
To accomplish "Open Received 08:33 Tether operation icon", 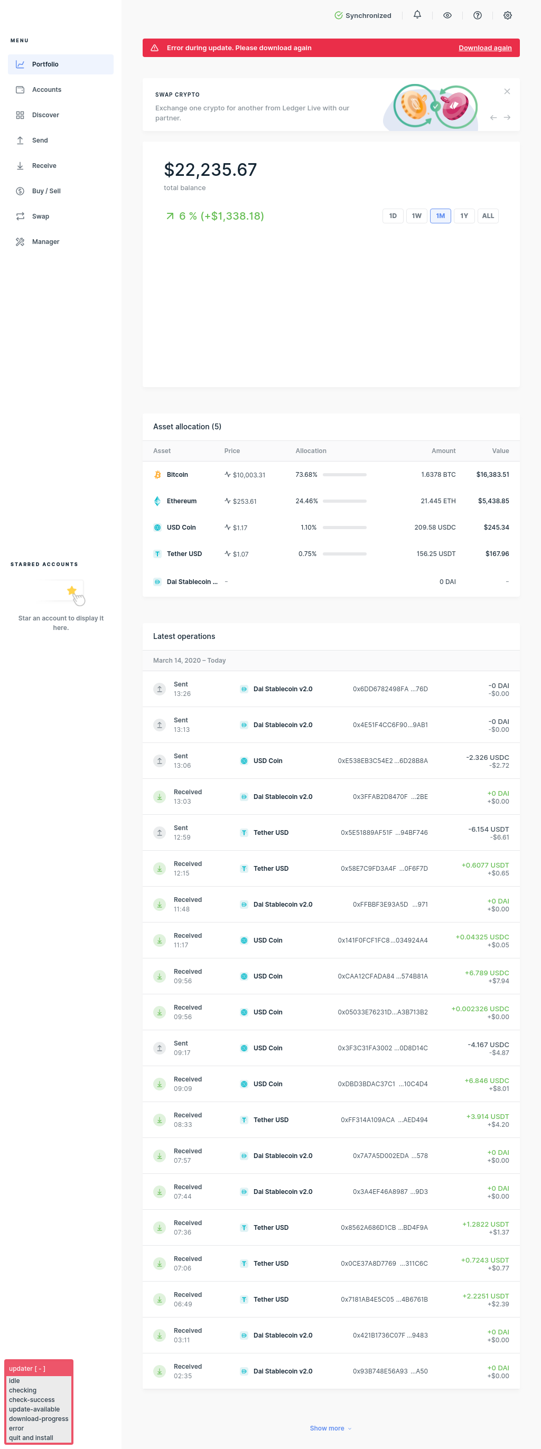I will [160, 1121].
